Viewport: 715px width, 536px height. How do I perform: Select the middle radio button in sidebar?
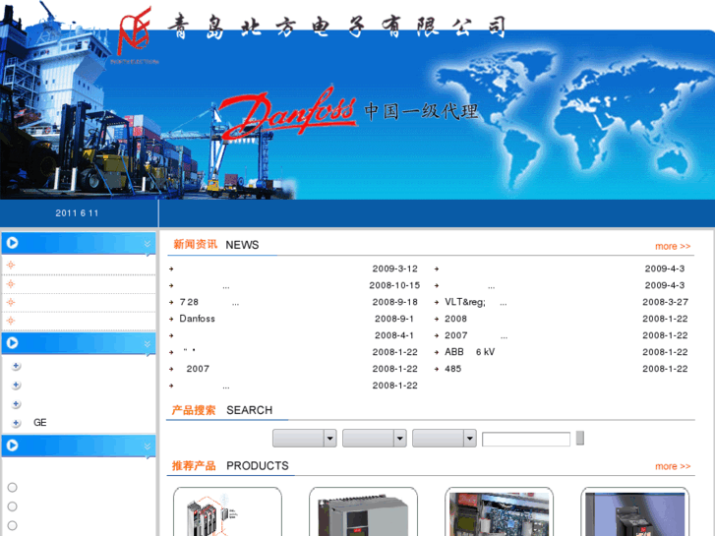[x=13, y=506]
